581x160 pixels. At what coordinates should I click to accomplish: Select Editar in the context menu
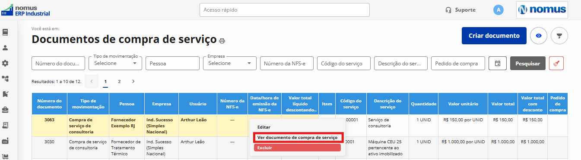[x=264, y=127]
